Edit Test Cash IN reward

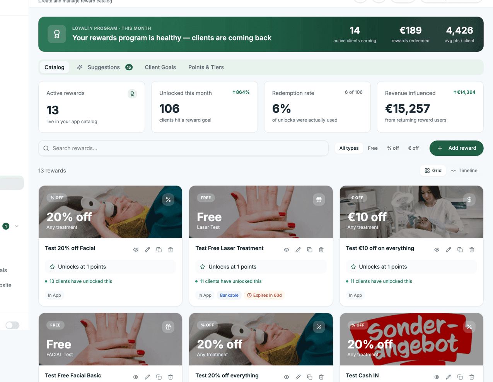[449, 377]
